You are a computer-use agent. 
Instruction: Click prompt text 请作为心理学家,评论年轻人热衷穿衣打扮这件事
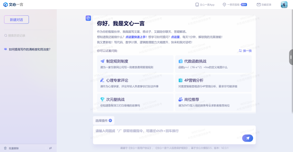click(129, 86)
